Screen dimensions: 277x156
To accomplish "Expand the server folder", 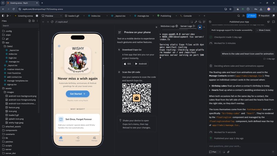I will pos(7,149).
